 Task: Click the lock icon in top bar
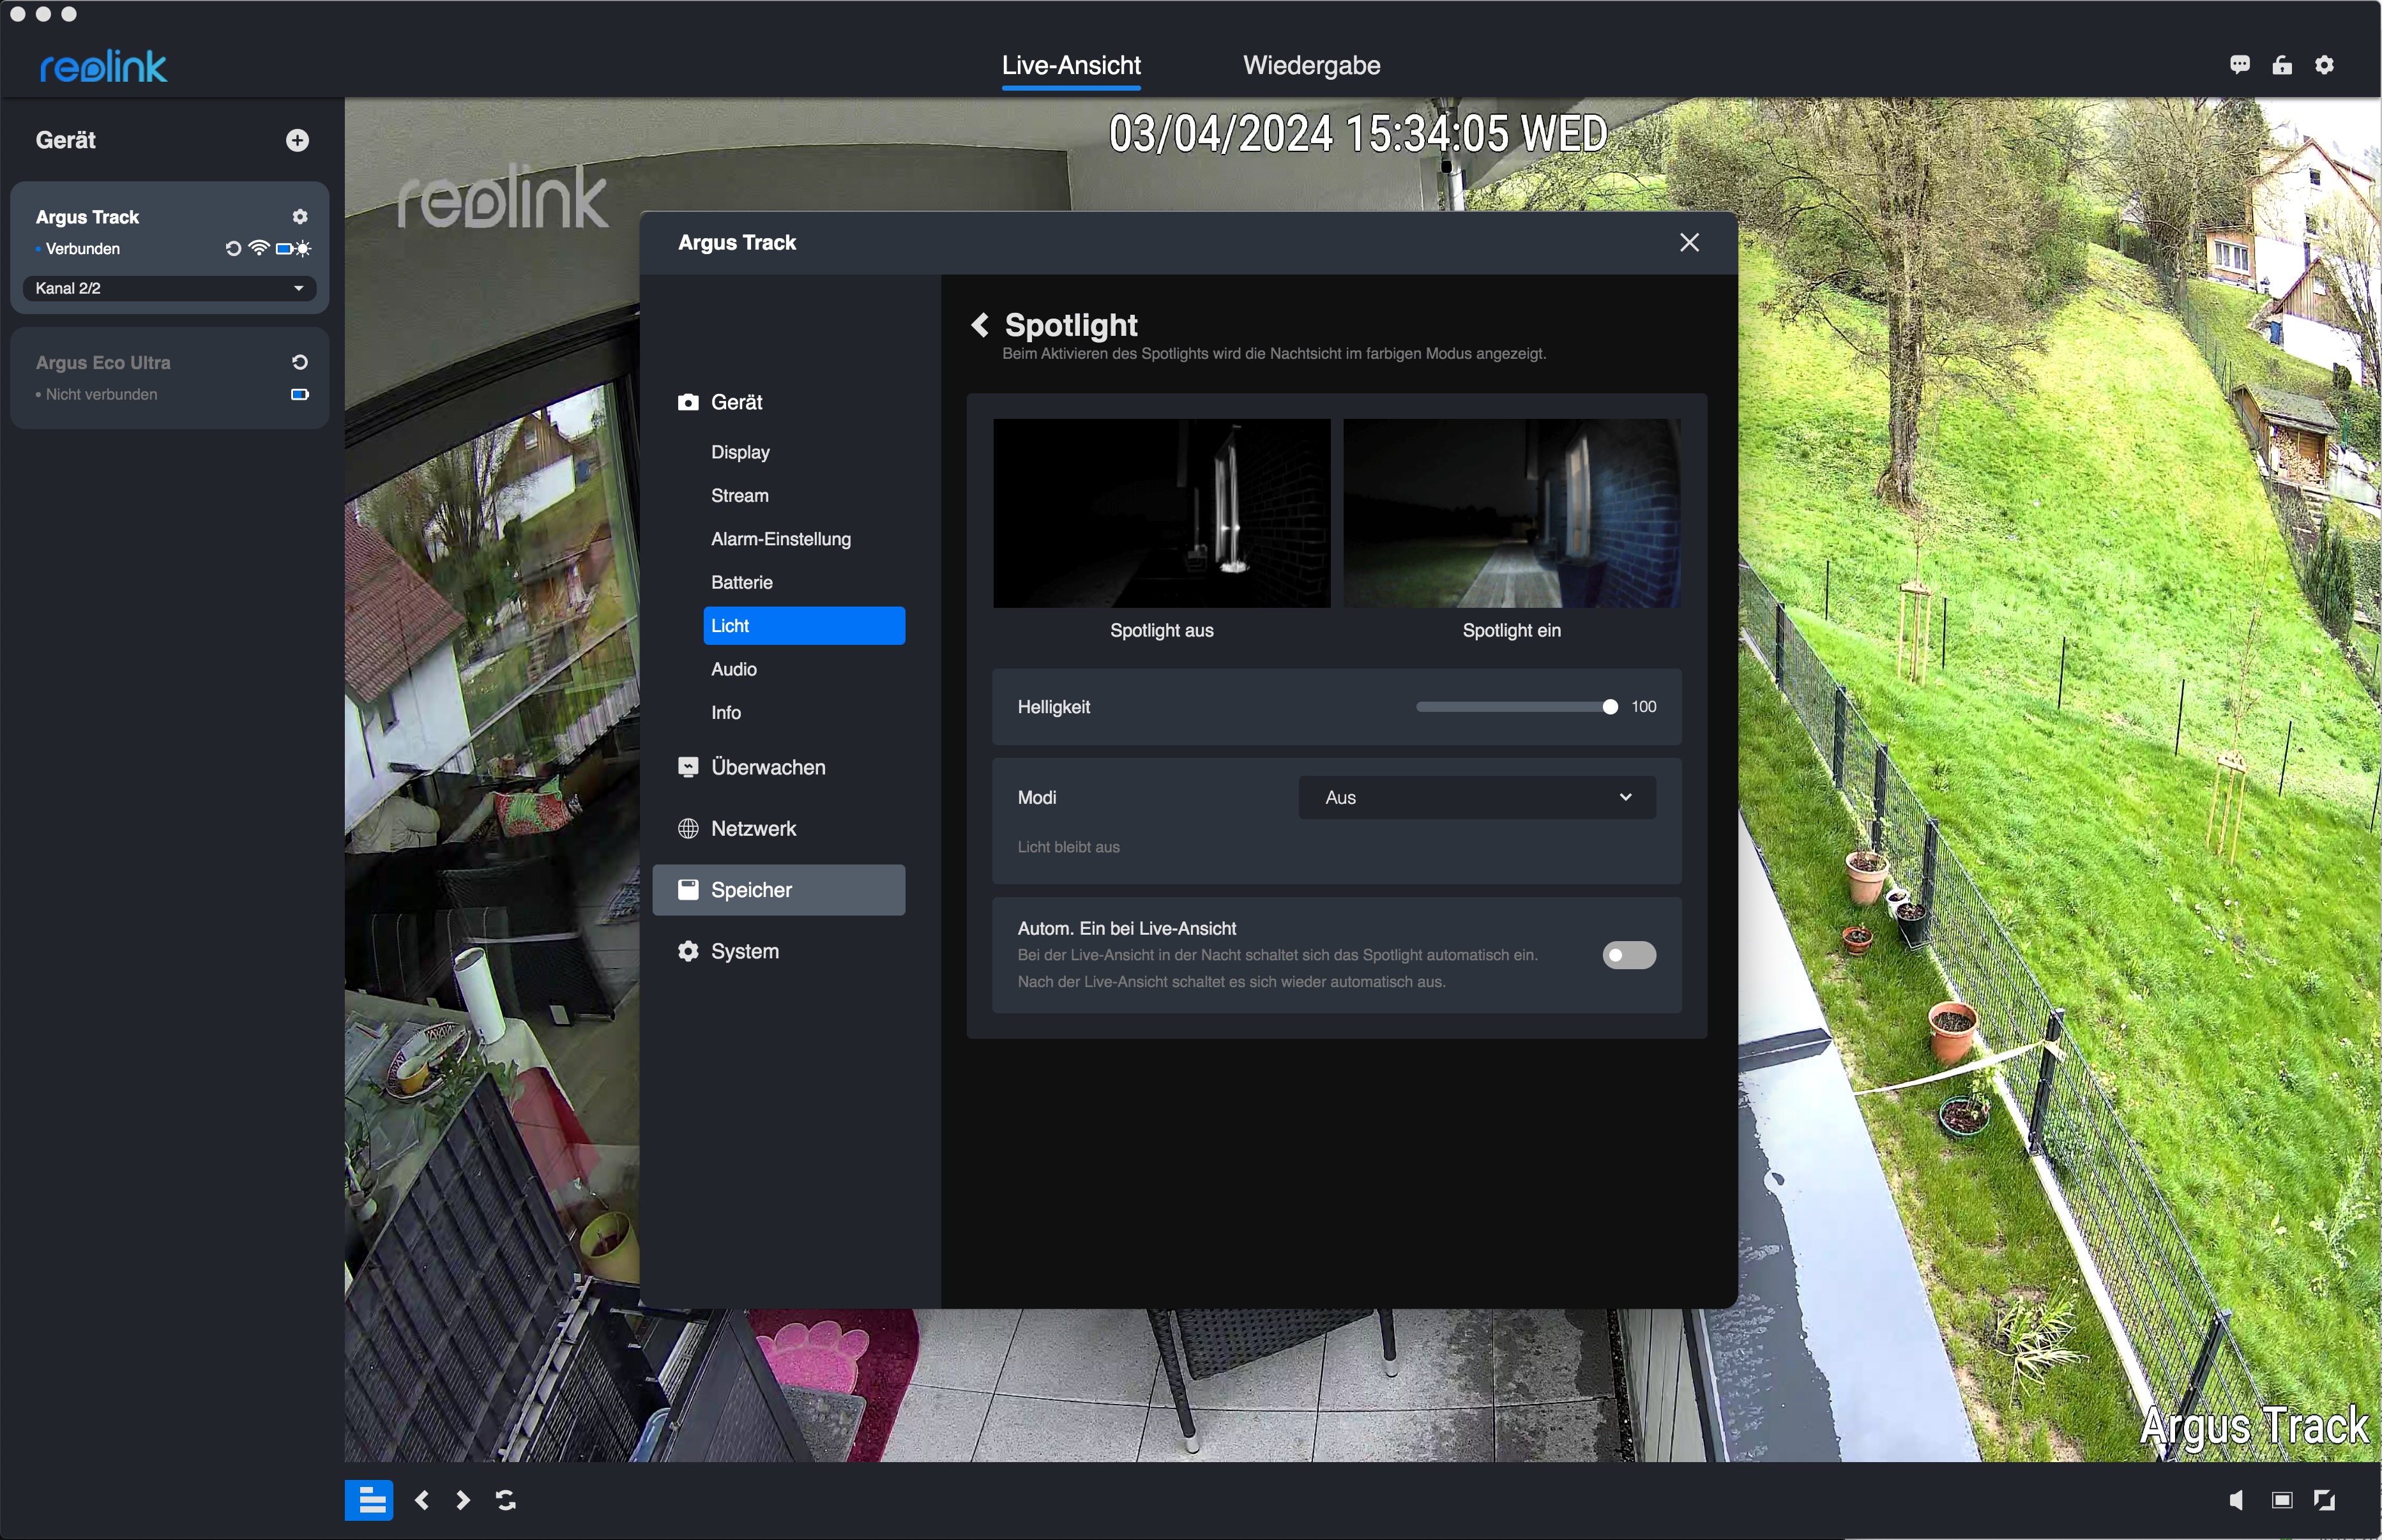2281,65
